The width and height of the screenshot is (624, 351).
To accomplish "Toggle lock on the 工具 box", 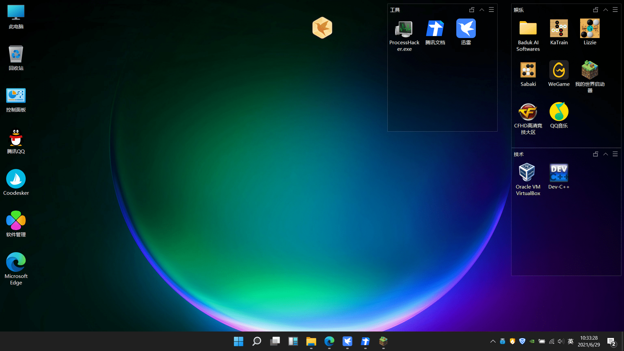I will (472, 10).
